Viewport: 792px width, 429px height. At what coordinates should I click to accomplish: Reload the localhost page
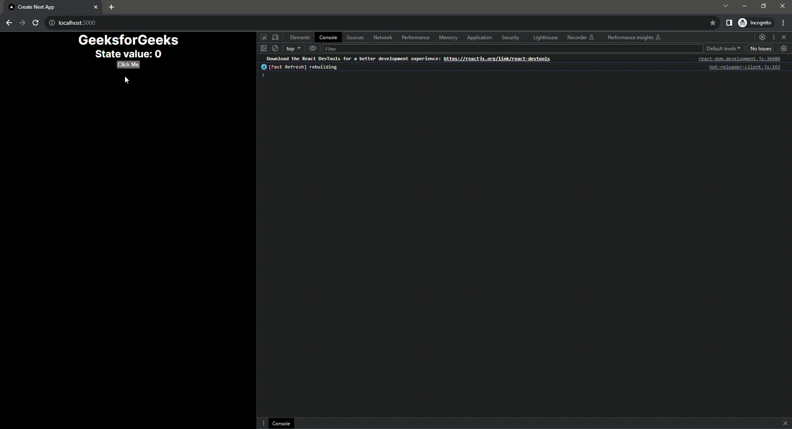tap(35, 23)
